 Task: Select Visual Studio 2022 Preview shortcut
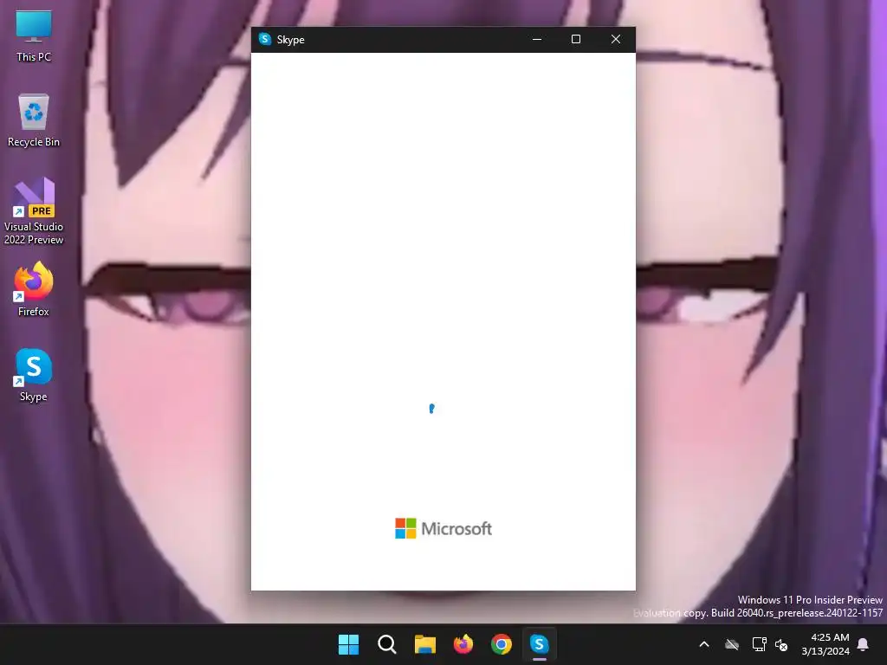(x=34, y=211)
